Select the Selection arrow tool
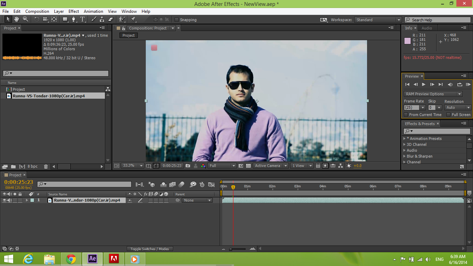473x266 pixels. (8, 19)
